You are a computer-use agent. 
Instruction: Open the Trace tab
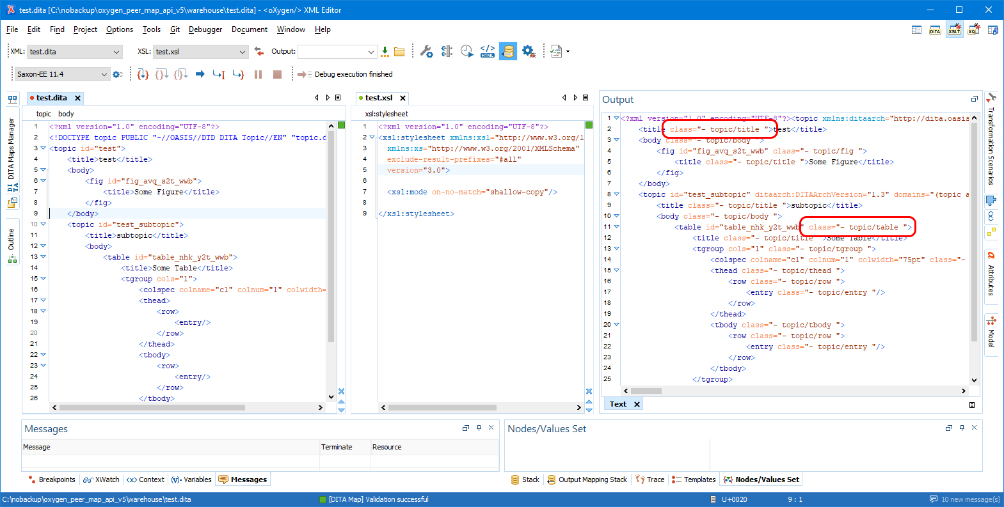(649, 480)
